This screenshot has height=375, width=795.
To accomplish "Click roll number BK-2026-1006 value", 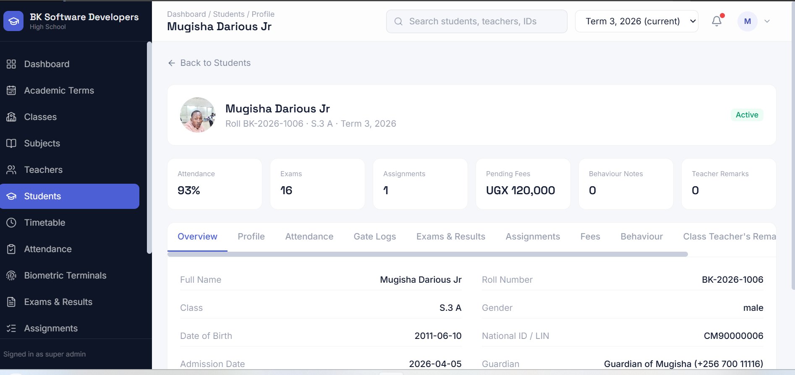I will click(x=732, y=280).
